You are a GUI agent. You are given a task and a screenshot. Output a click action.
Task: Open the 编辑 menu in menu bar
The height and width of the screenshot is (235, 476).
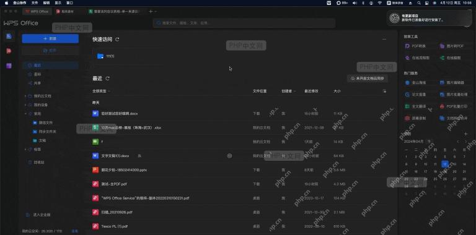(x=46, y=2)
